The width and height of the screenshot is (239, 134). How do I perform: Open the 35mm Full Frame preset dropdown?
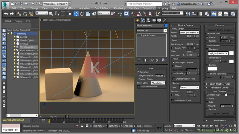coord(189,32)
